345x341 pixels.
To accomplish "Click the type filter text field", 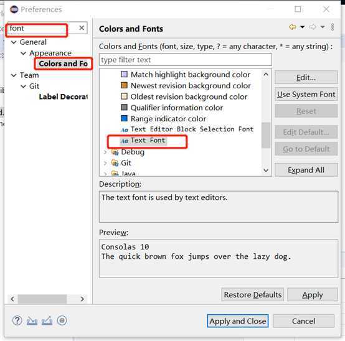I will coord(185,60).
